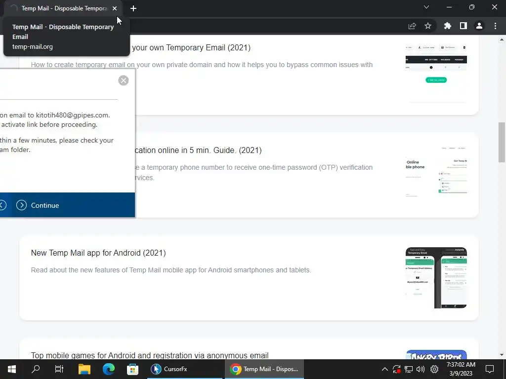The height and width of the screenshot is (379, 506).
Task: Click the 'How to create temporary email' description
Action: point(202,65)
